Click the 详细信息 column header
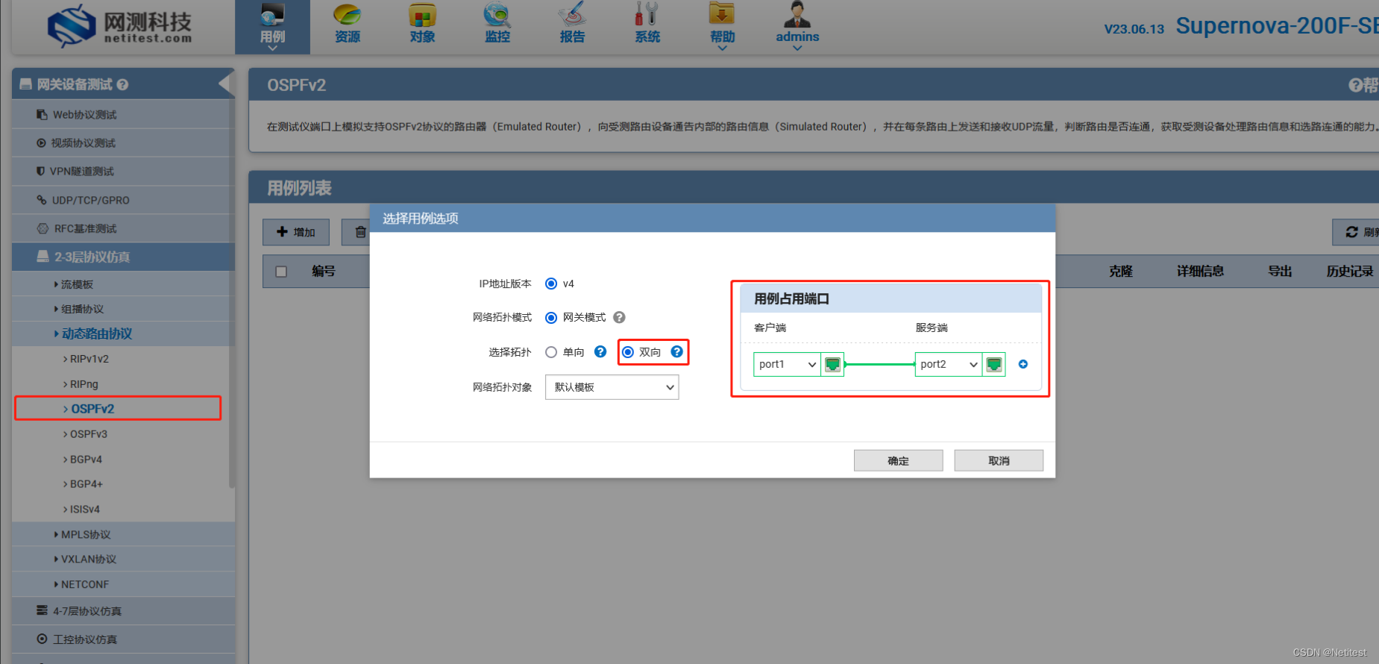 pyautogui.click(x=1201, y=272)
